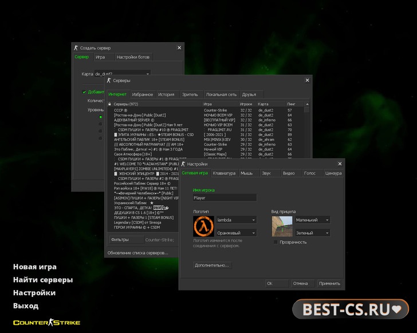
Task: Select Своя Атмосфера [18+] server row
Action: click(206, 154)
